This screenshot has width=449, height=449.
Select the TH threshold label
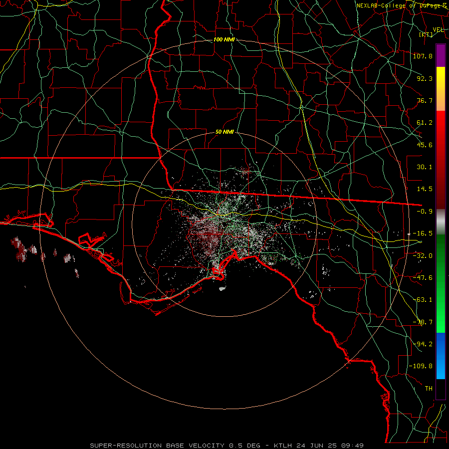coord(429,389)
